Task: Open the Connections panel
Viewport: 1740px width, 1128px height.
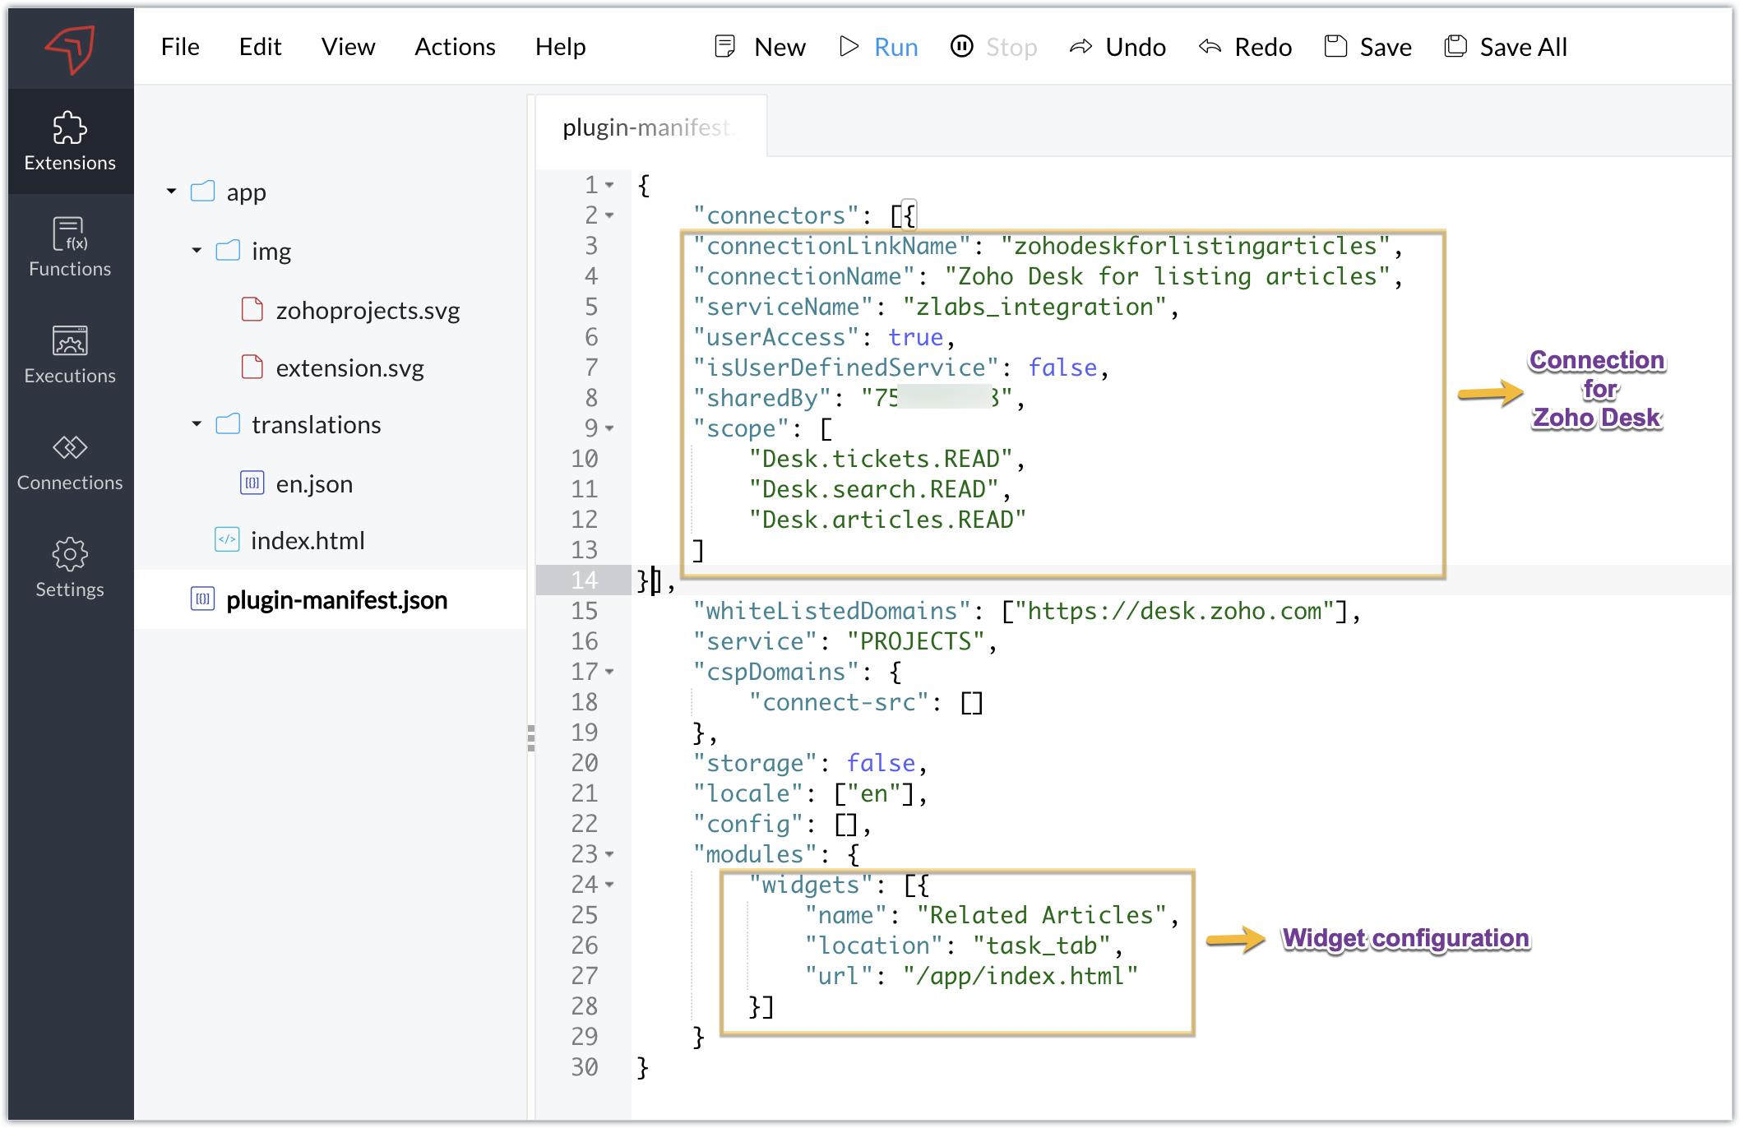Action: click(70, 461)
